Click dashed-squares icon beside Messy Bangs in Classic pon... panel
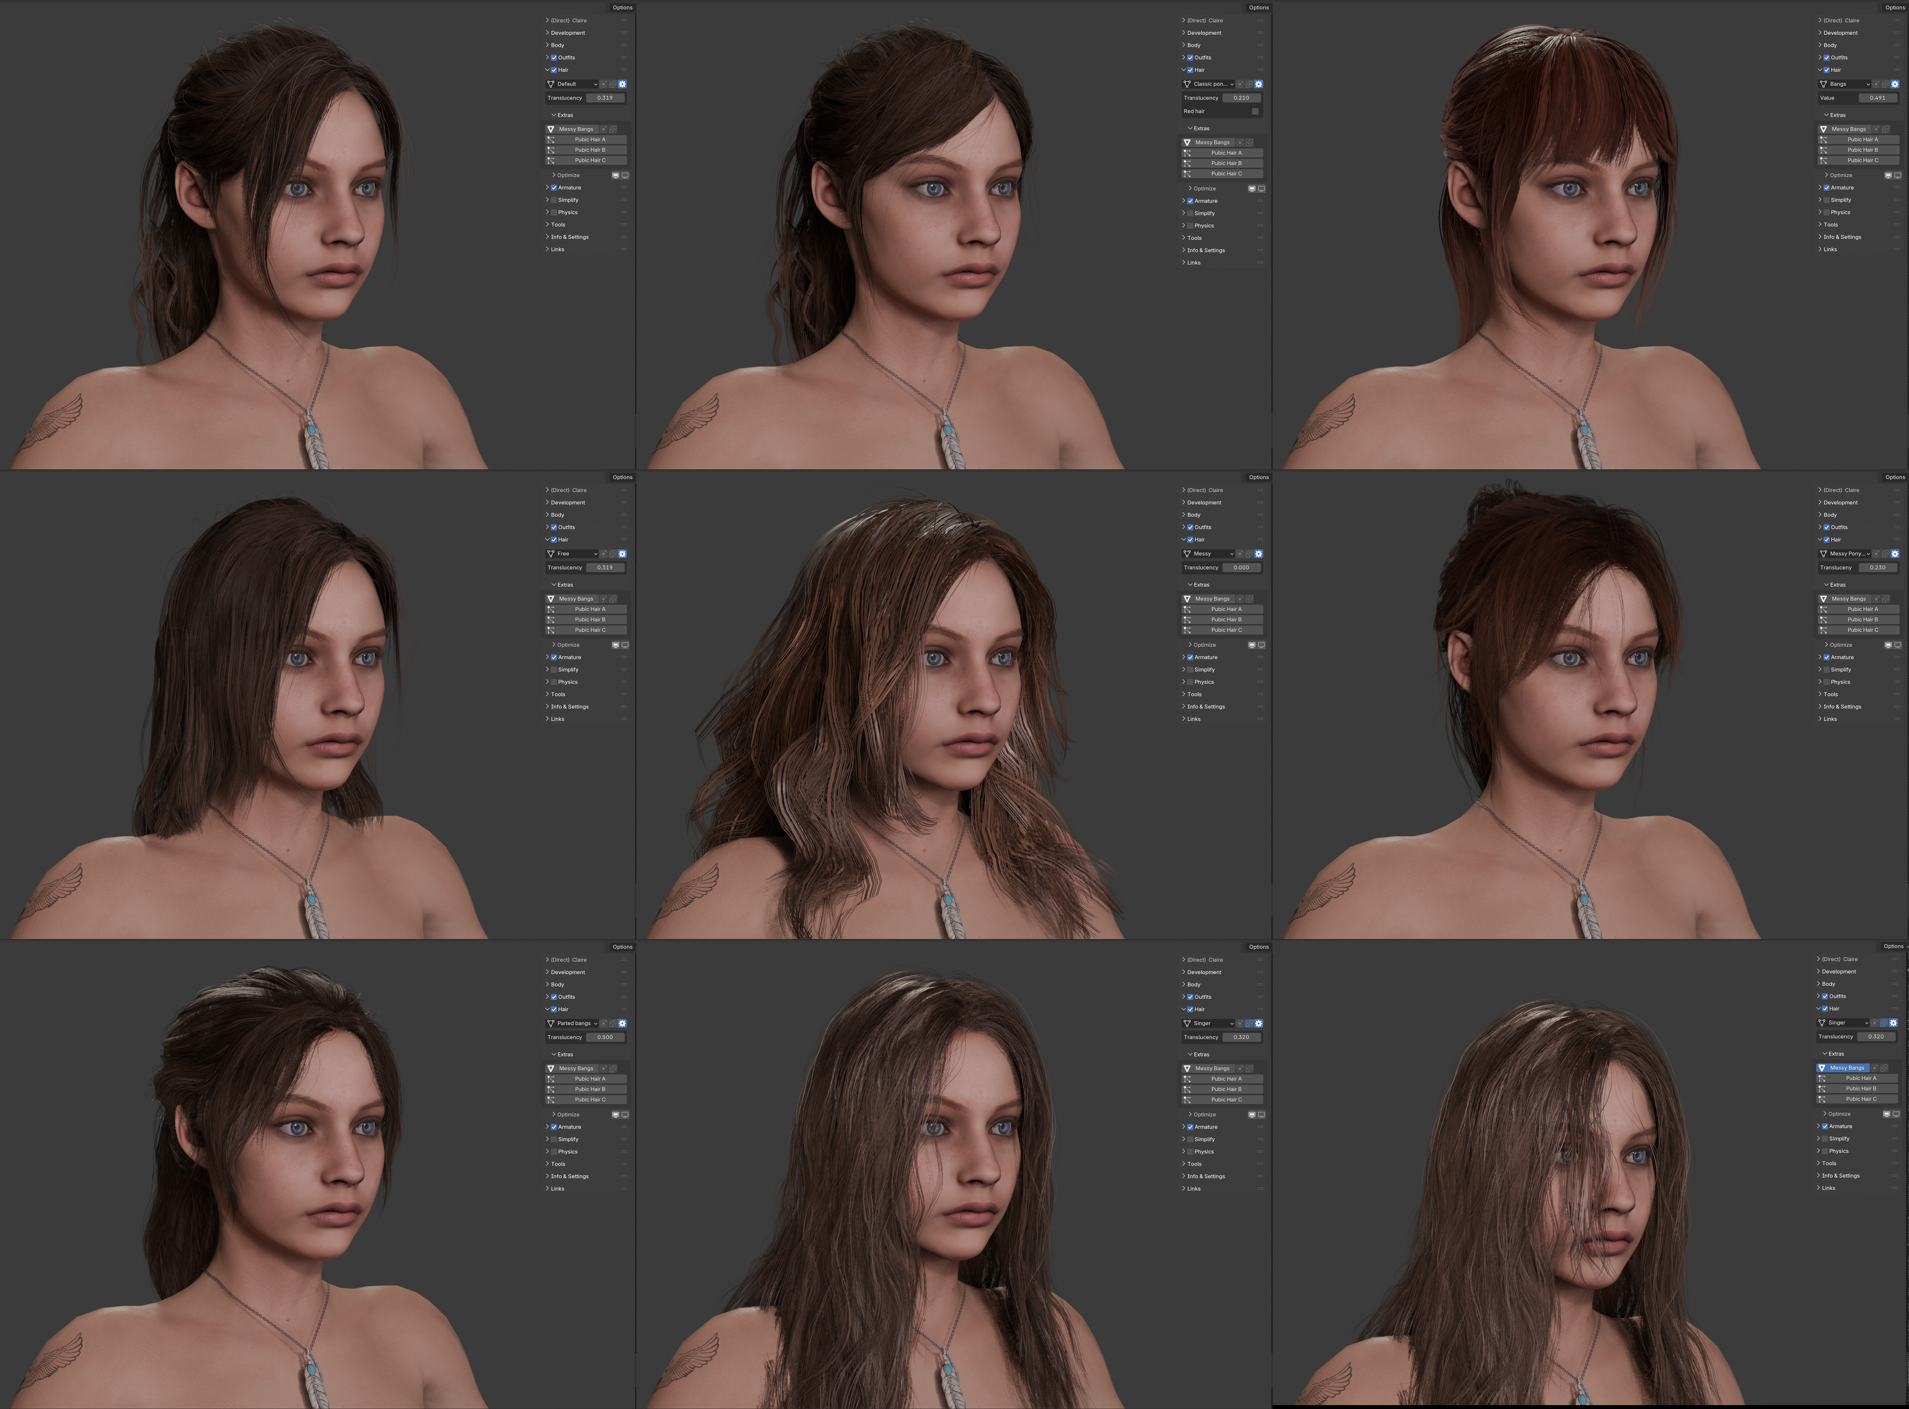 click(x=1250, y=142)
